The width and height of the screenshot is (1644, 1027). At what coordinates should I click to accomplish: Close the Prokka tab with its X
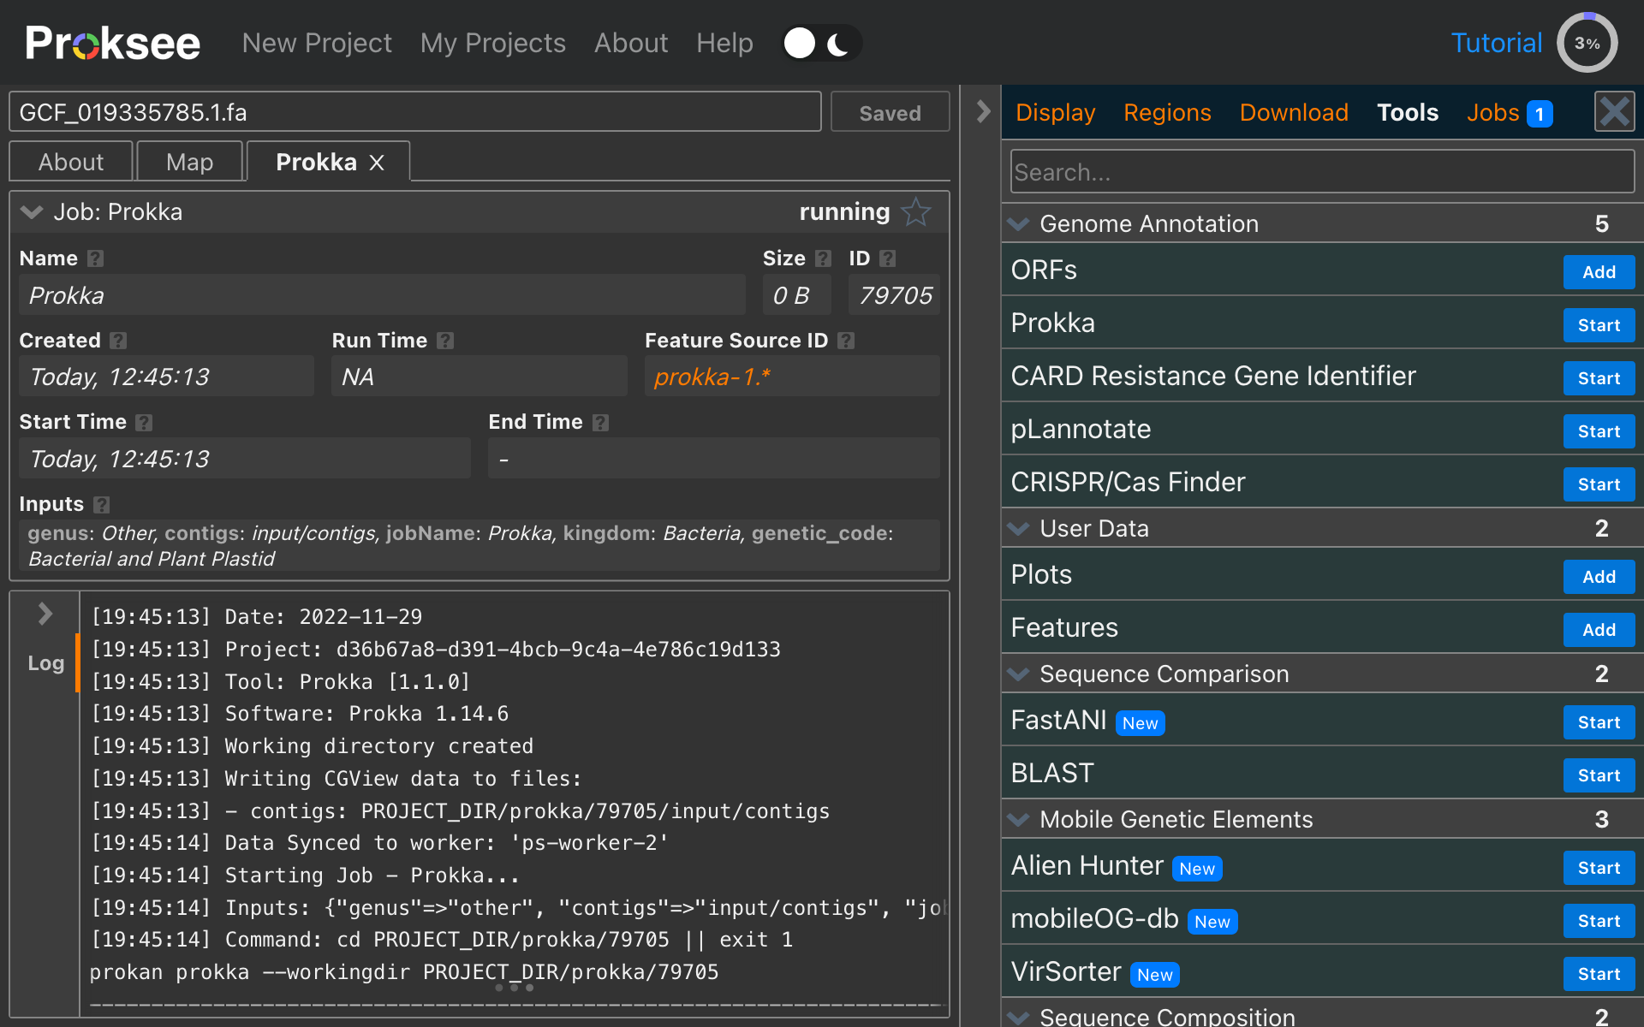377,163
